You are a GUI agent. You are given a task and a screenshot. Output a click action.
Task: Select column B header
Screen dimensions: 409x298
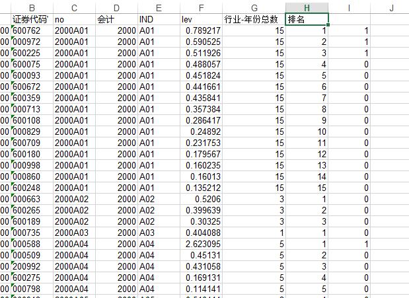pos(32,8)
